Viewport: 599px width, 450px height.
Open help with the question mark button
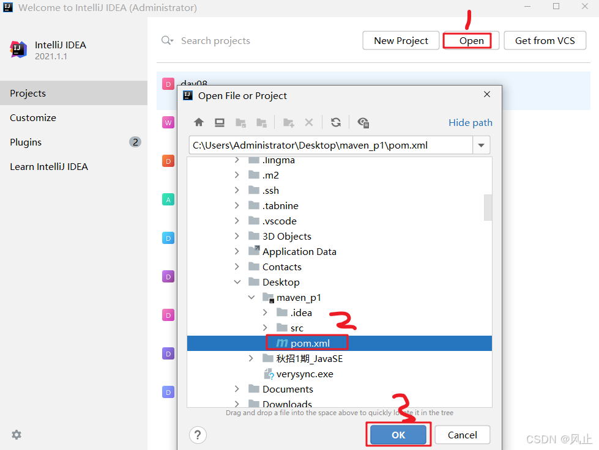[x=198, y=435]
